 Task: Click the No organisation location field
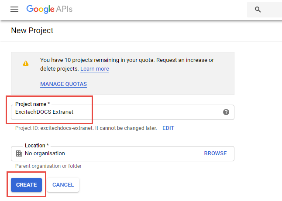point(109,153)
